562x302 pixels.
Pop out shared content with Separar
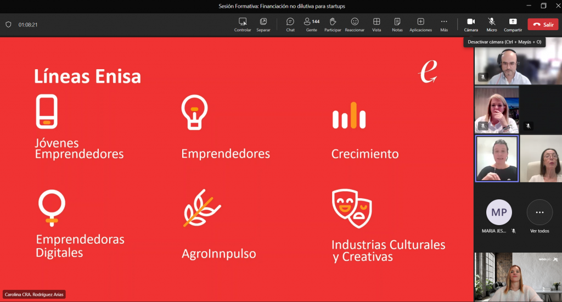[x=263, y=25]
